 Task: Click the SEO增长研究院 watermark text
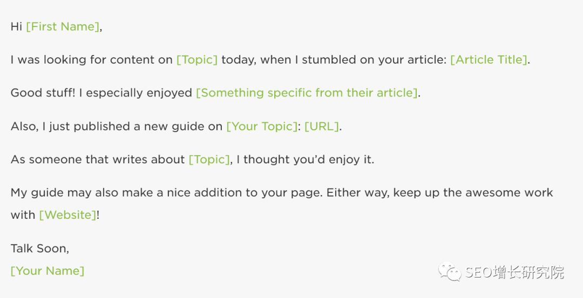(x=514, y=272)
